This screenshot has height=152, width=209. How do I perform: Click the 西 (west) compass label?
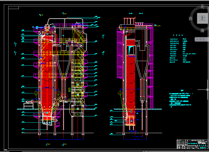[x=190, y=19]
